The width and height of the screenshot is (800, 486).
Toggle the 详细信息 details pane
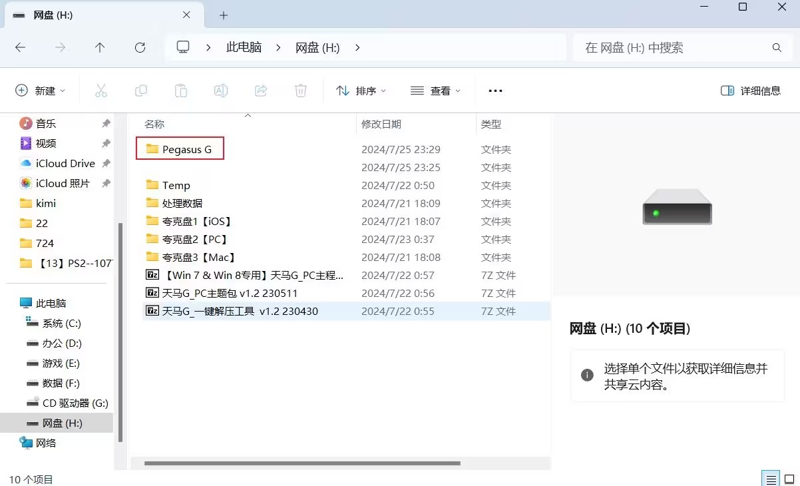(x=751, y=91)
